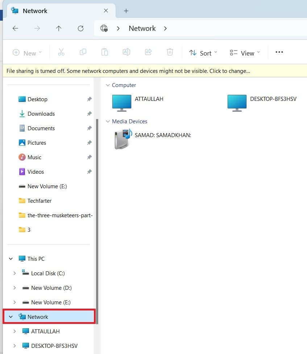The height and width of the screenshot is (354, 307).
Task: Open the Downloads folder in sidebar
Action: point(41,114)
